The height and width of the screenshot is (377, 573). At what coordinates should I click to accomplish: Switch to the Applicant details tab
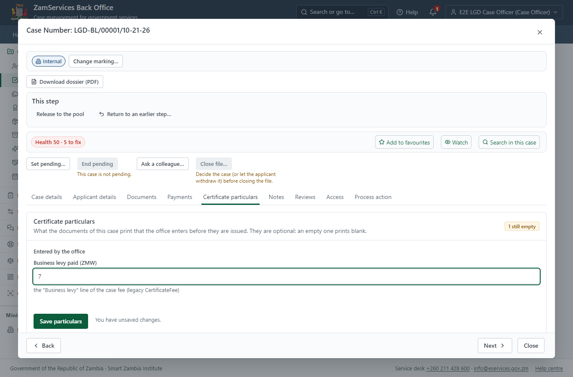tap(94, 197)
